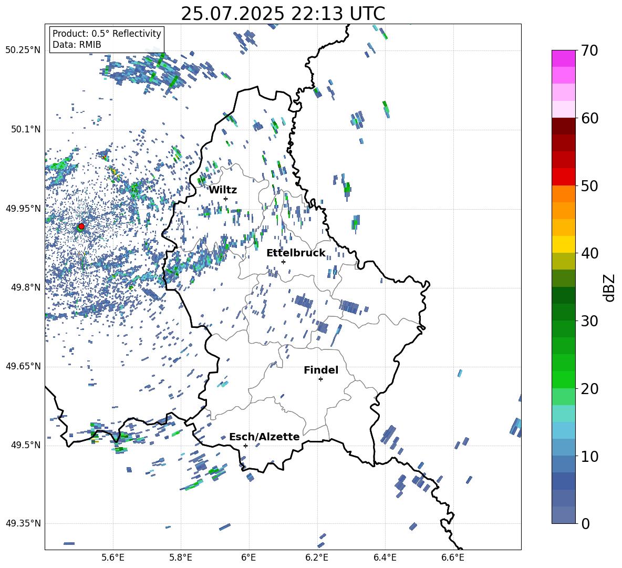Click the 49.35°N latitude label
This screenshot has width=622, height=568.
[23, 523]
